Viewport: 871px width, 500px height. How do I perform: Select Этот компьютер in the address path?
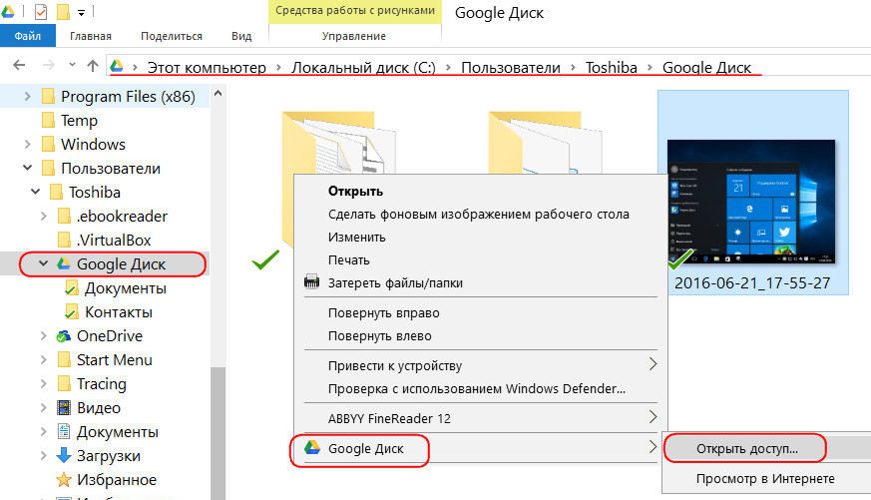click(x=207, y=68)
